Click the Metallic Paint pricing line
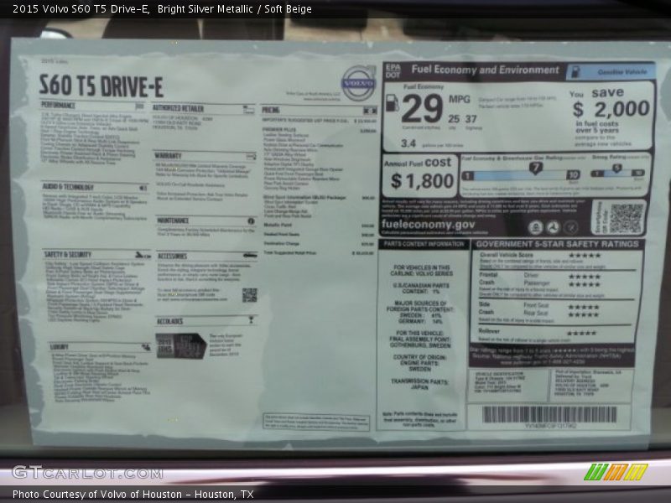This screenshot has height=503, width=671. [319, 225]
